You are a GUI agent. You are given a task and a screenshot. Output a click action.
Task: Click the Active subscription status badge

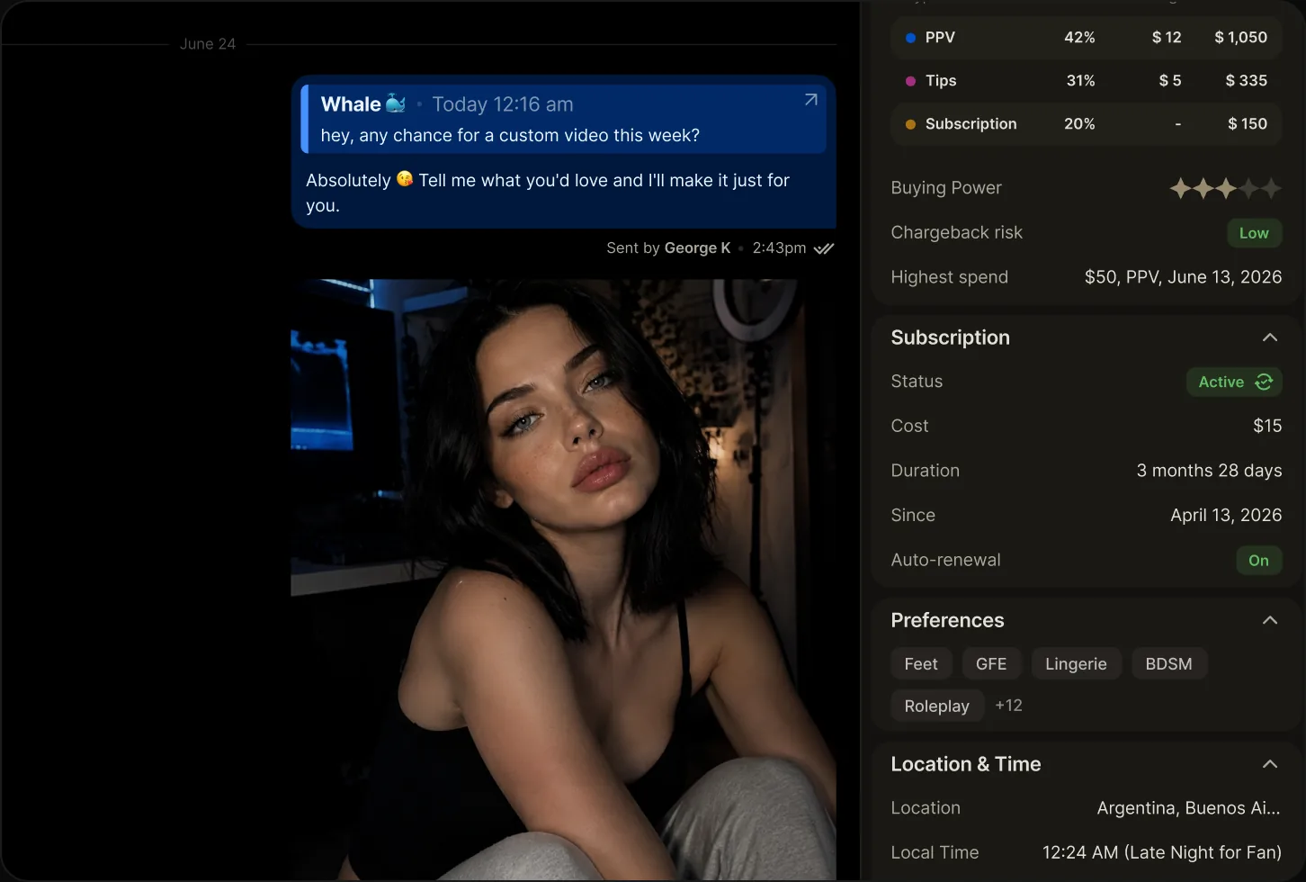coord(1234,382)
